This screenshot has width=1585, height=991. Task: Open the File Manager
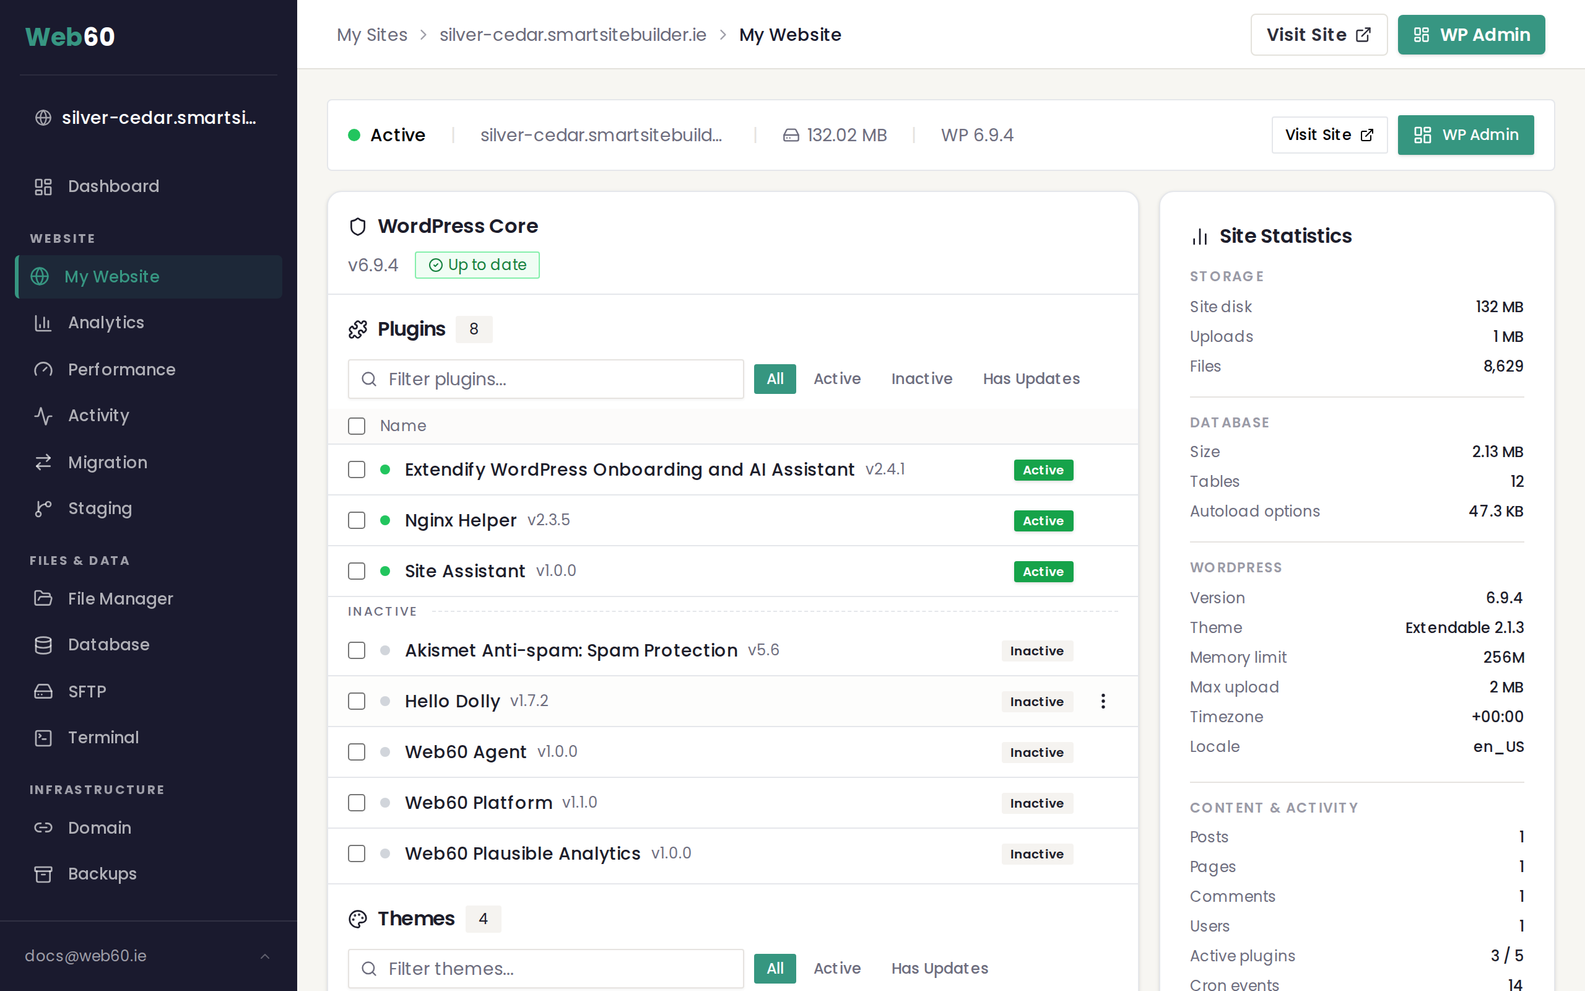pos(120,598)
